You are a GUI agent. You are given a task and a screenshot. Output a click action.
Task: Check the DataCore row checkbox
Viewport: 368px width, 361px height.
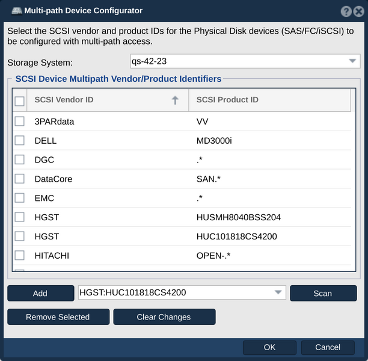point(19,179)
